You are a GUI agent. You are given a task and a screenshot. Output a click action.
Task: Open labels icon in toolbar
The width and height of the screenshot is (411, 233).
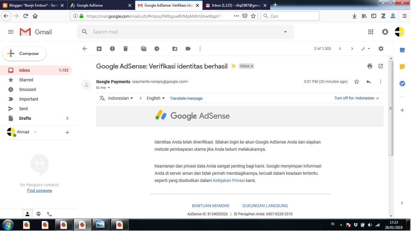tap(188, 49)
